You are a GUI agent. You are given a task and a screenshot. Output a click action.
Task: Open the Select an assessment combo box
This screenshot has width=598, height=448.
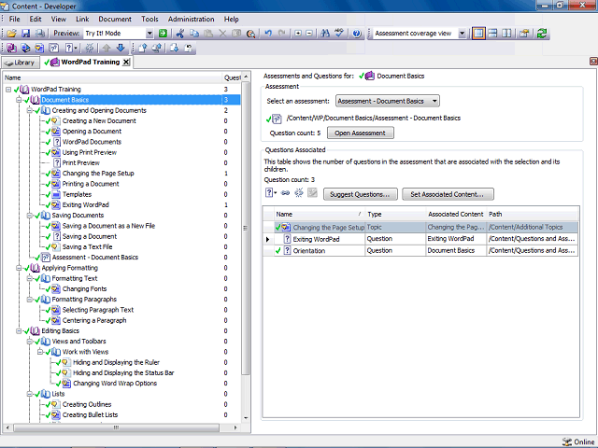(x=388, y=101)
